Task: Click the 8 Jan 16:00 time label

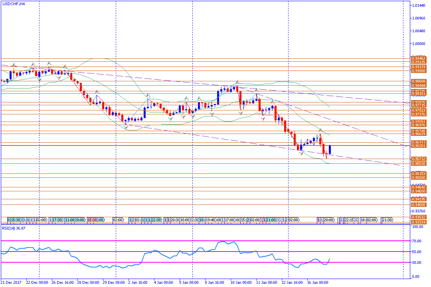Action: click(x=214, y=283)
